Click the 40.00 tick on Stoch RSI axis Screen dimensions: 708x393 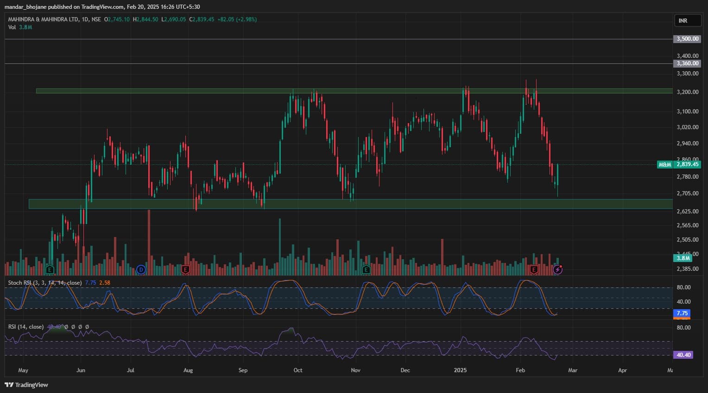tap(684, 302)
